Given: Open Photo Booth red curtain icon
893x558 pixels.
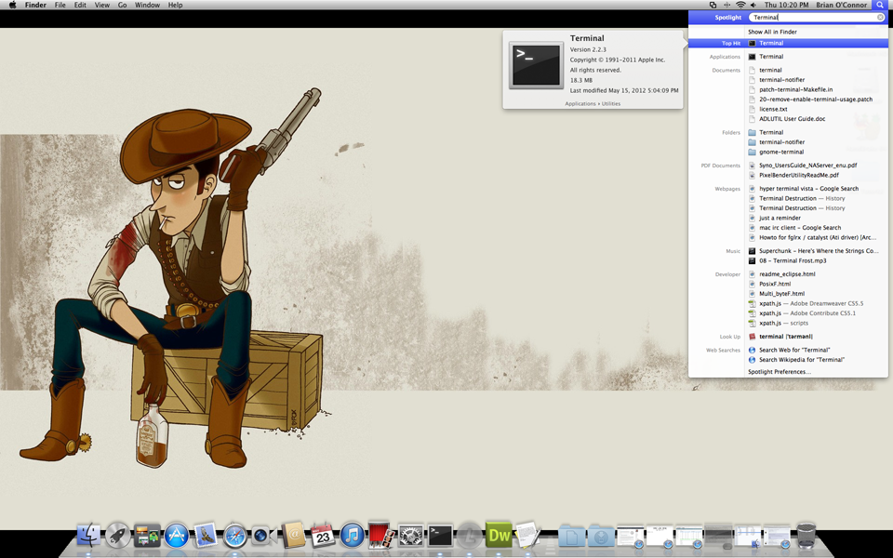Looking at the screenshot, I should click(381, 536).
